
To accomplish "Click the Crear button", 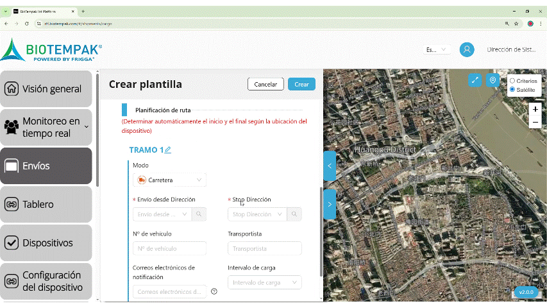I will coord(301,84).
